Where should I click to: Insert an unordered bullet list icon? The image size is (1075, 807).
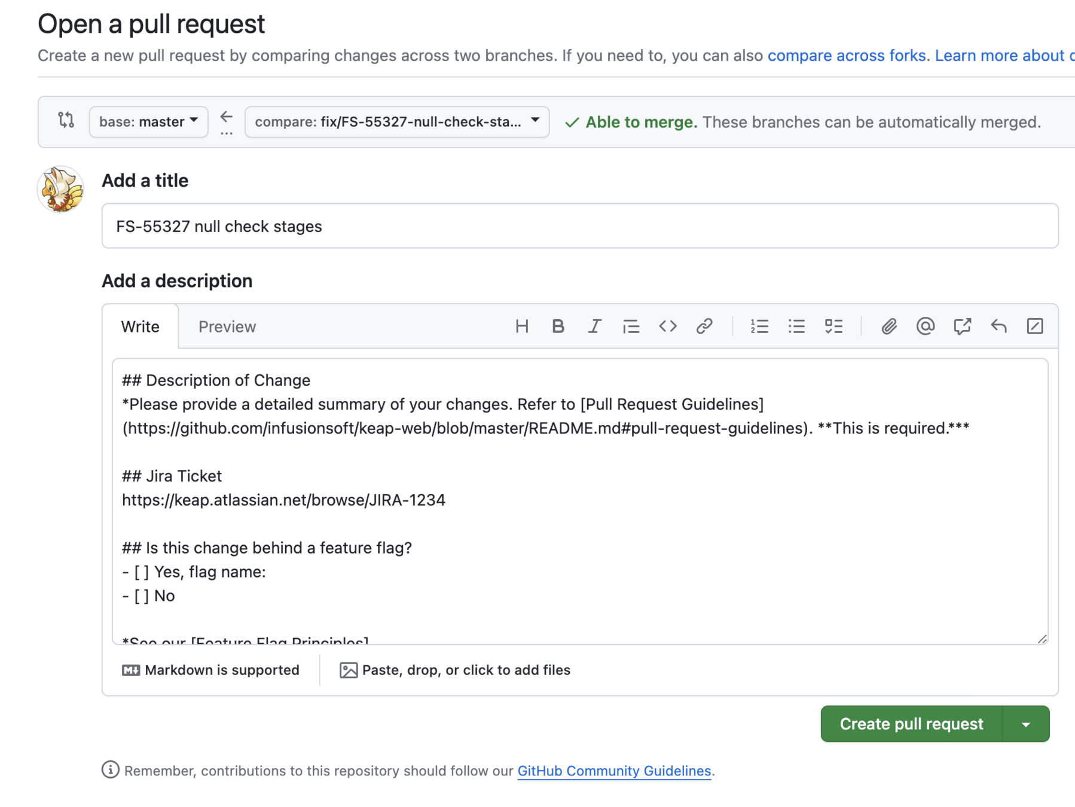[x=796, y=326]
